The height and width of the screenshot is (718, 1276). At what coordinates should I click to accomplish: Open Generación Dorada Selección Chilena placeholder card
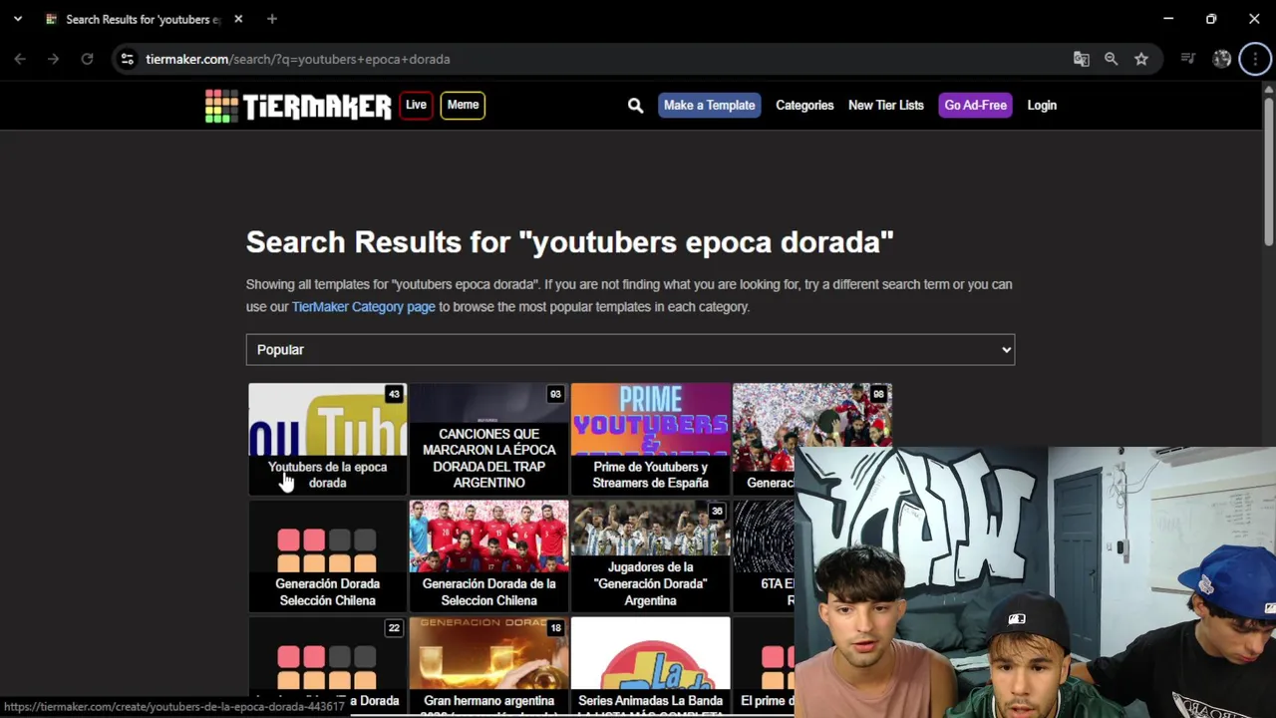click(x=328, y=555)
